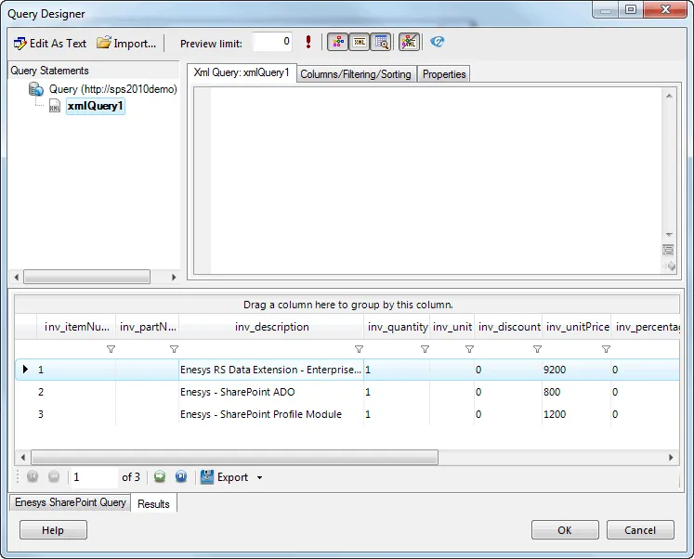Screen dimensions: 694x559
Task: Click the Query Statements horizontal scrollbar thumb
Action: pyautogui.click(x=86, y=278)
